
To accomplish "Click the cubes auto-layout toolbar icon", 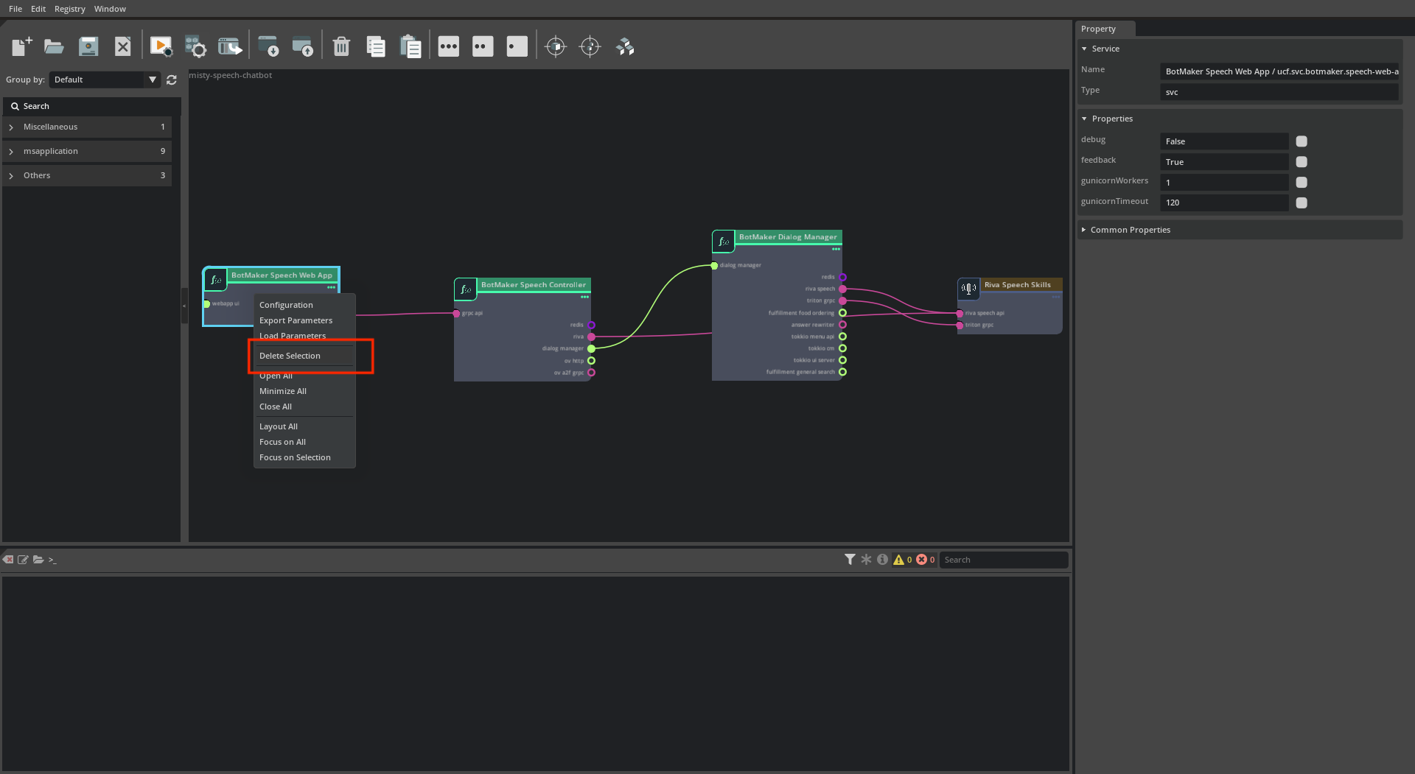I will click(625, 46).
